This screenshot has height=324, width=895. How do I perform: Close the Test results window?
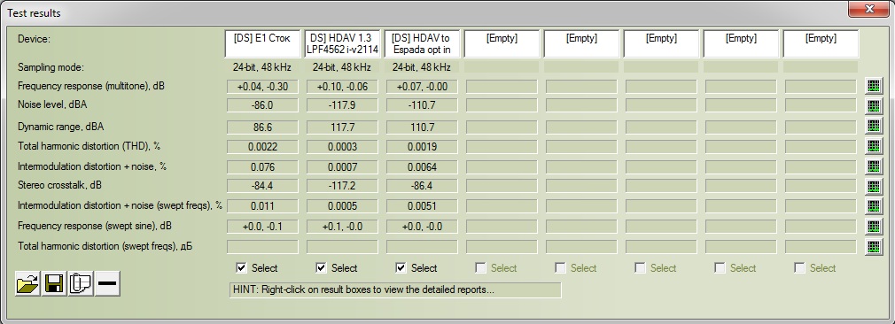pos(869,9)
